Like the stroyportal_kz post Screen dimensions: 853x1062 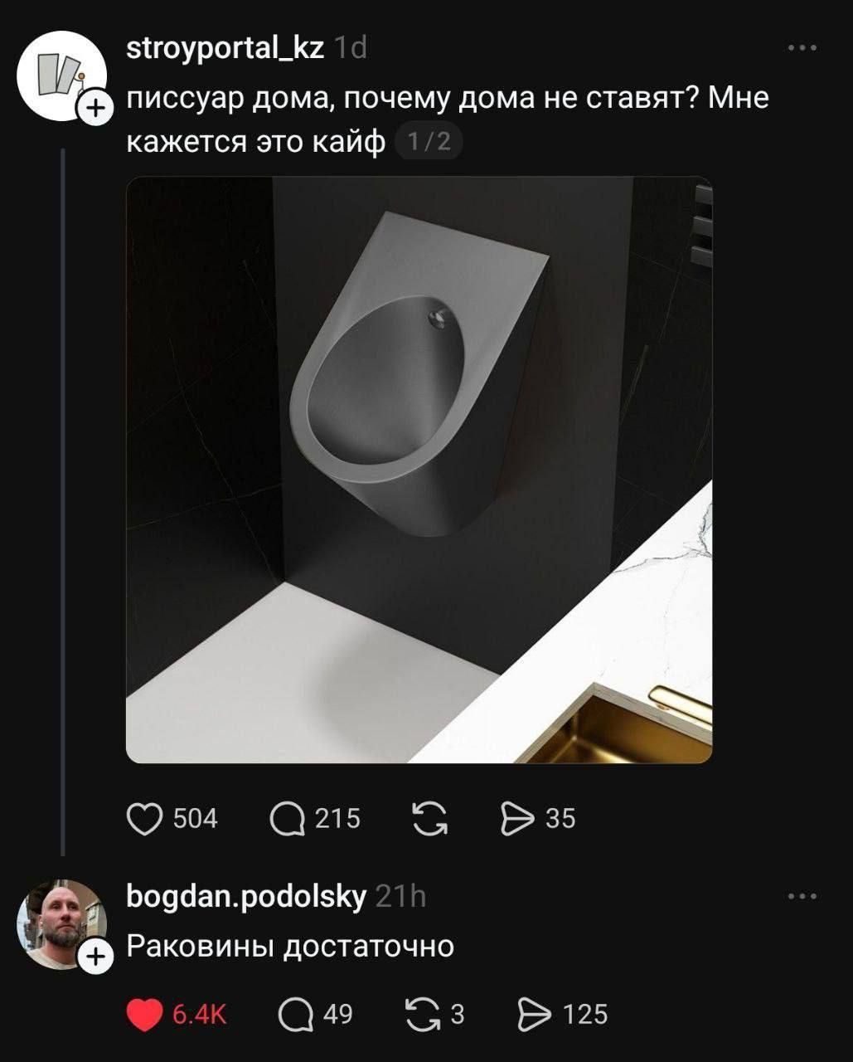pos(145,819)
